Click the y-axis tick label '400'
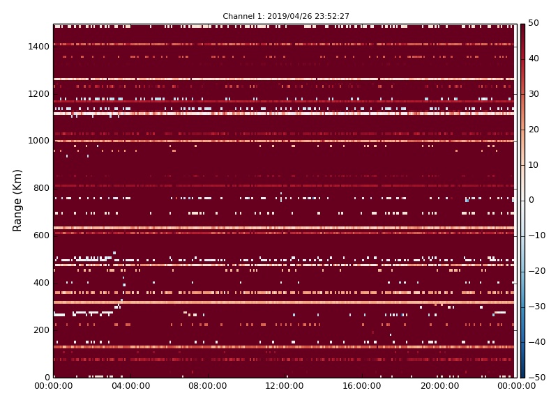Screen dimensions: 558x418 [x=41, y=283]
